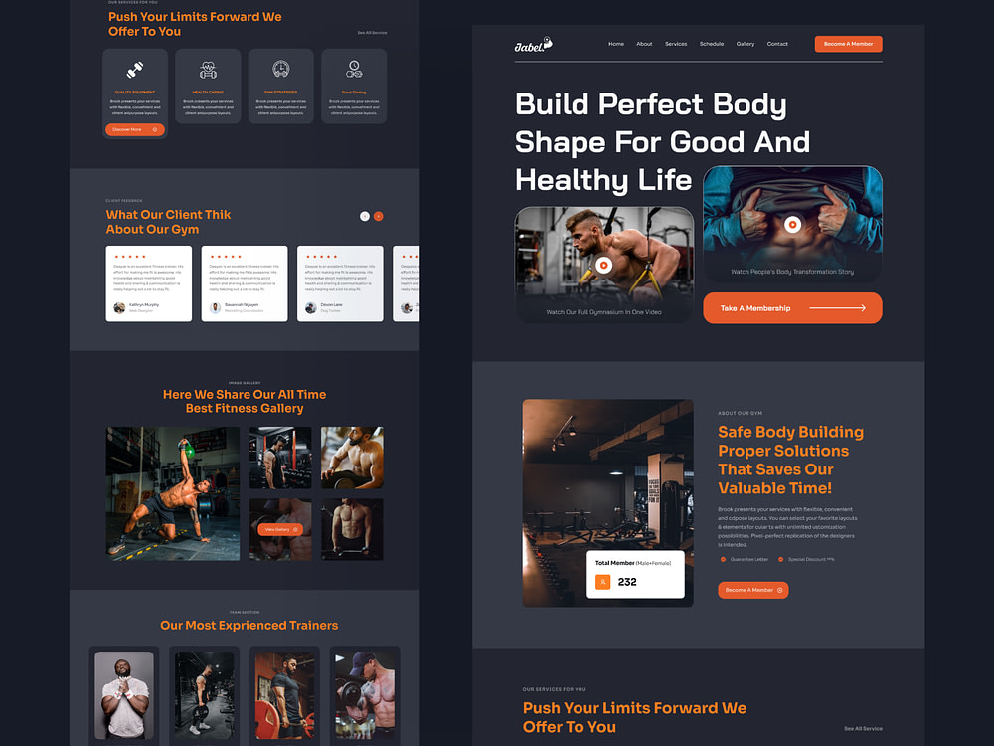Advance the testimonial carousel forward
The height and width of the screenshot is (746, 994).
click(378, 215)
